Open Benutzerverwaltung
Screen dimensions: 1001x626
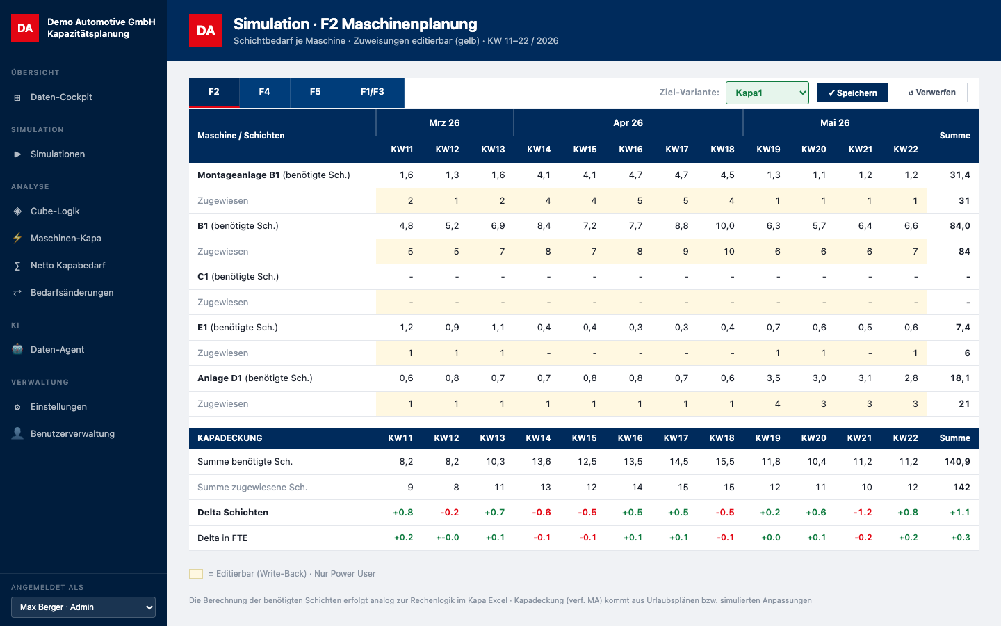click(83, 433)
